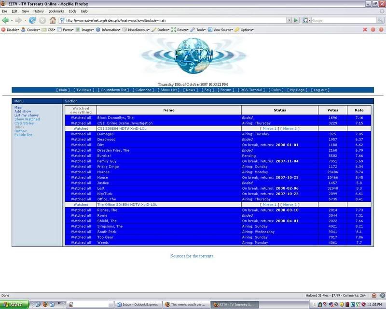Go back with the green Back arrow

pos(5,20)
